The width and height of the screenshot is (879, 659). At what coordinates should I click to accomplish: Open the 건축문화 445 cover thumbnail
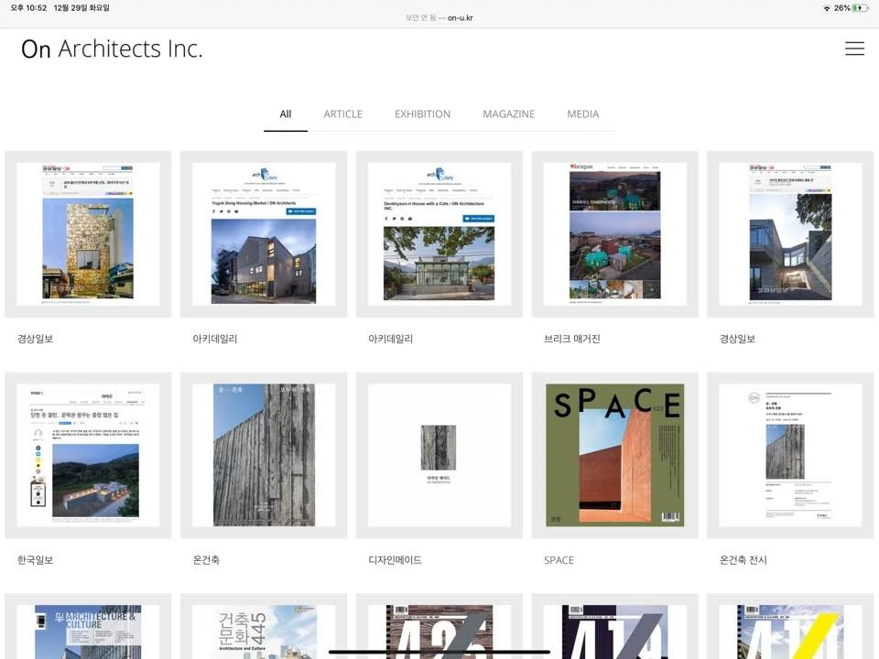pyautogui.click(x=264, y=626)
